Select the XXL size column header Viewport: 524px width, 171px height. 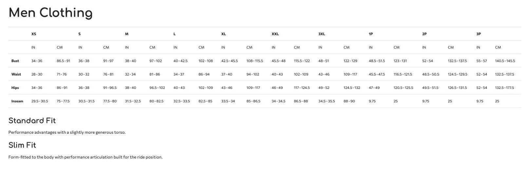[x=275, y=34]
